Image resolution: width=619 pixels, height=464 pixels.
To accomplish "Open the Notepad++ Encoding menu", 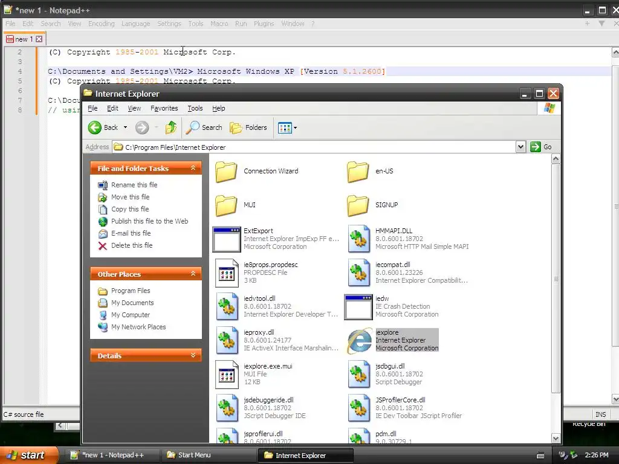I will (x=101, y=24).
